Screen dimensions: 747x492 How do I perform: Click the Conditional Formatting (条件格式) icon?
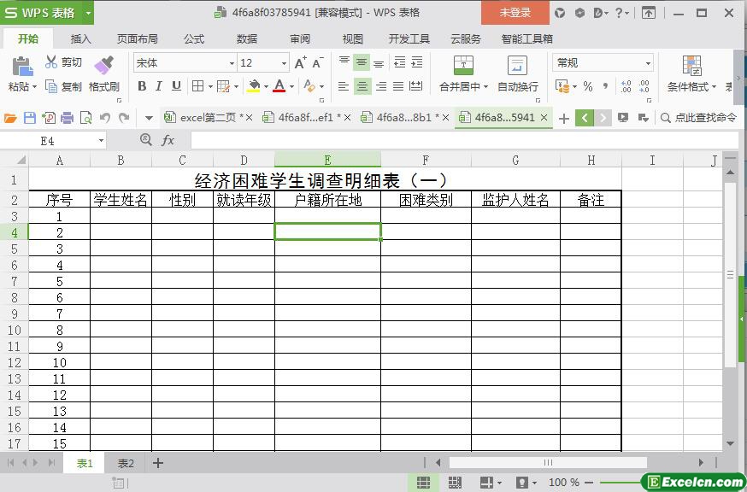pos(691,66)
